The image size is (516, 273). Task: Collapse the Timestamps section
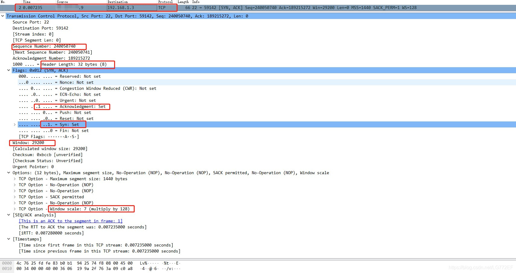pos(9,239)
